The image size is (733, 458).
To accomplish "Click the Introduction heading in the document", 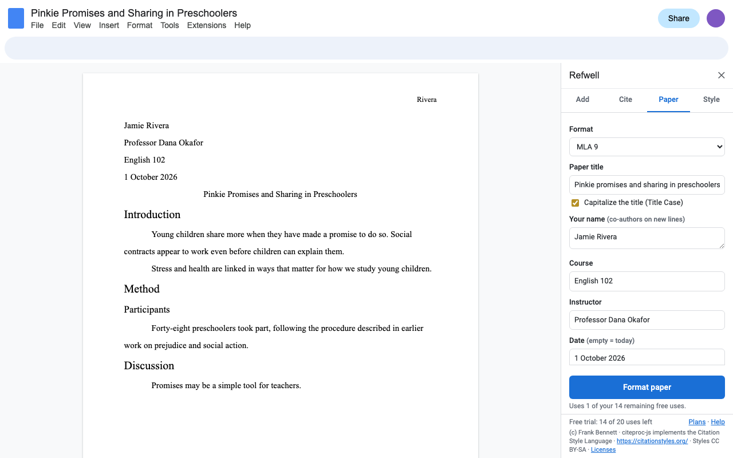I will [x=152, y=215].
